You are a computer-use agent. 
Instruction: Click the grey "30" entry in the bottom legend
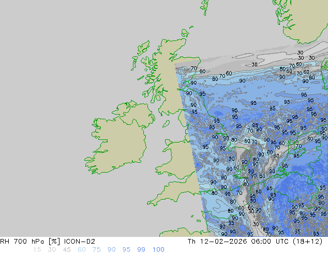coord(52,250)
